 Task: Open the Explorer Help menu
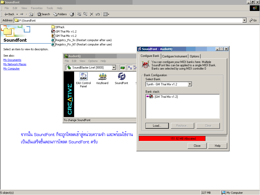[59, 8]
